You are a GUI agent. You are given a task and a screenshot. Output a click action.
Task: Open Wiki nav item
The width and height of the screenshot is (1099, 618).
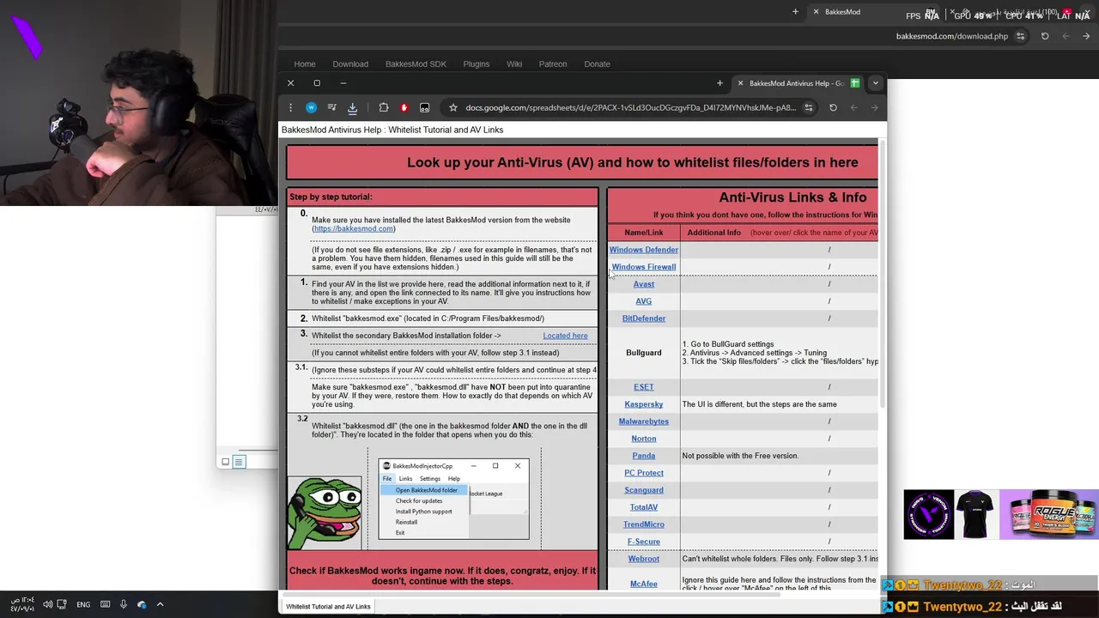pos(514,64)
